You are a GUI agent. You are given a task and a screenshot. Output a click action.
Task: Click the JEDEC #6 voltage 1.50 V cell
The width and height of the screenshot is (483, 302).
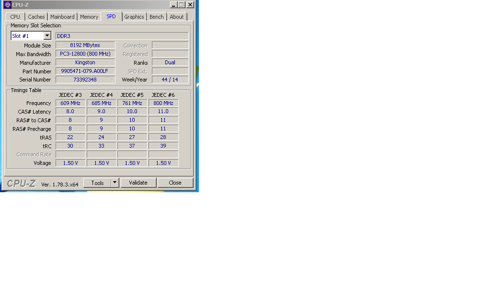pos(163,163)
